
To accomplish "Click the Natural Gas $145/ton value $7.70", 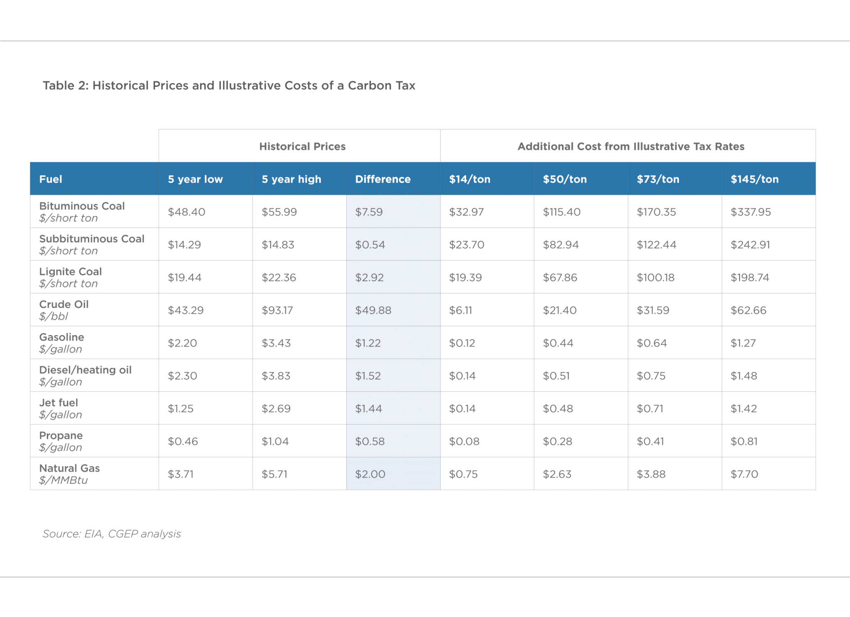I will pos(745,474).
